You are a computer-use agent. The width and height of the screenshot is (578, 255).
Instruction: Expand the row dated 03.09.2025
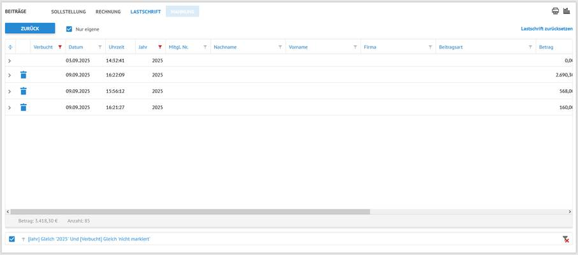pos(10,60)
